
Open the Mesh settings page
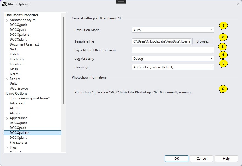point(14,69)
